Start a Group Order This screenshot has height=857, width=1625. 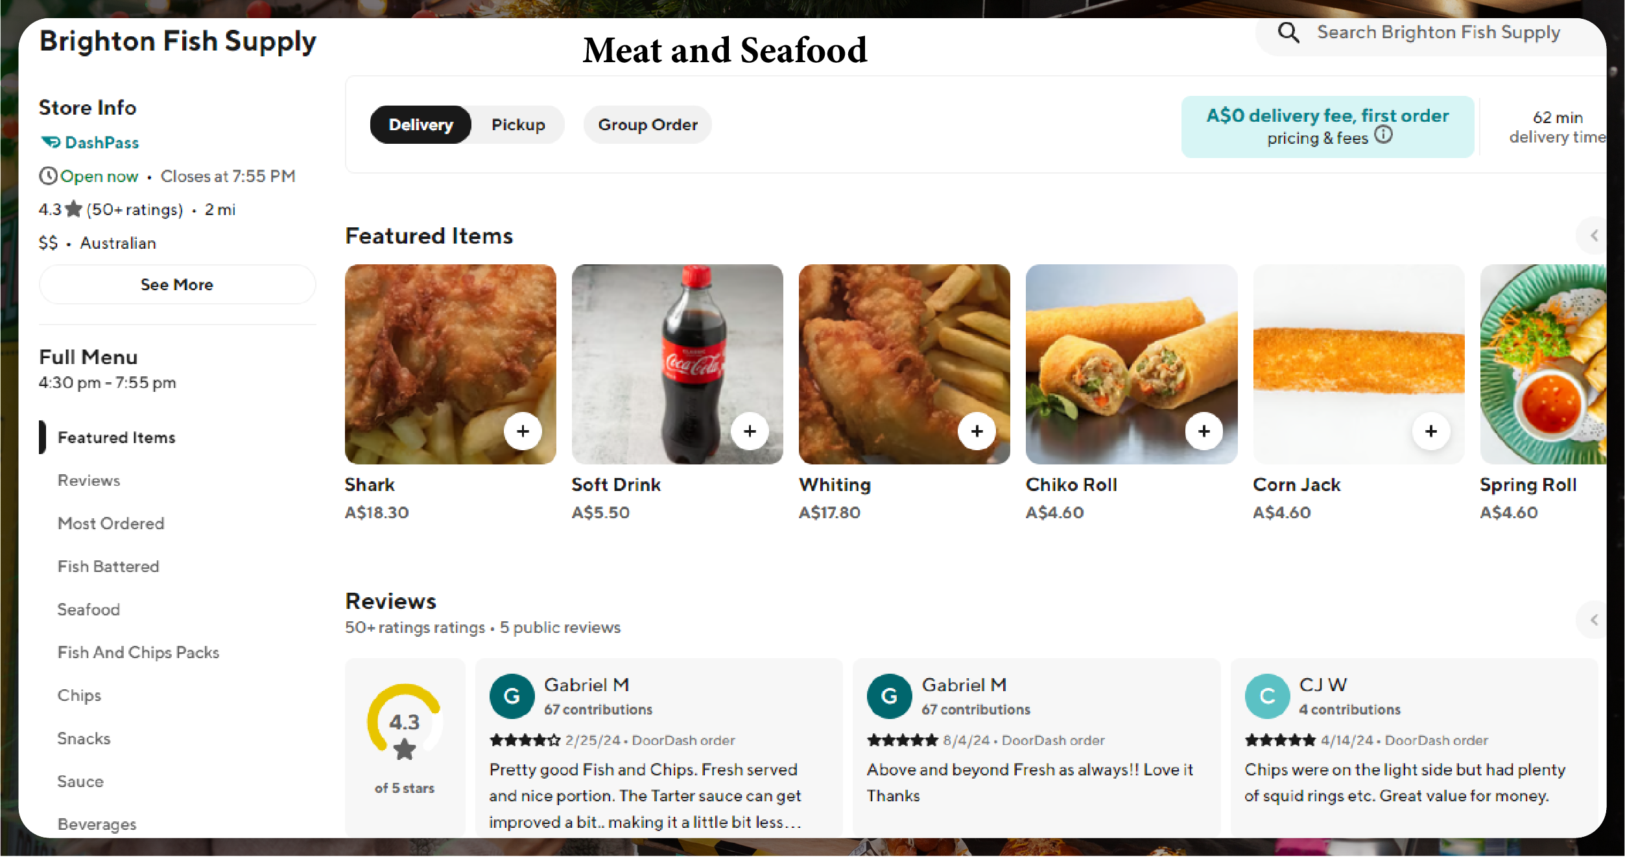(x=647, y=124)
